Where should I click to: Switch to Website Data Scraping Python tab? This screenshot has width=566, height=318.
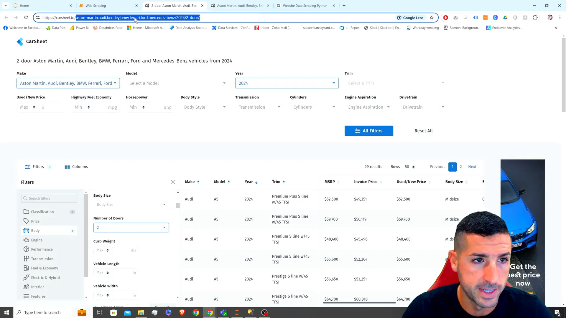coord(305,6)
